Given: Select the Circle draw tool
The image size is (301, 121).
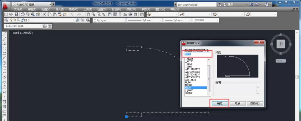Looking at the screenshot, I should tap(5, 63).
